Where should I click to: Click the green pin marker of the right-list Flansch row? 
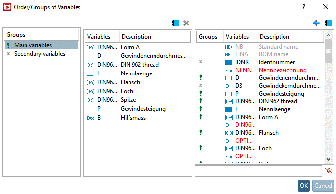click(201, 132)
